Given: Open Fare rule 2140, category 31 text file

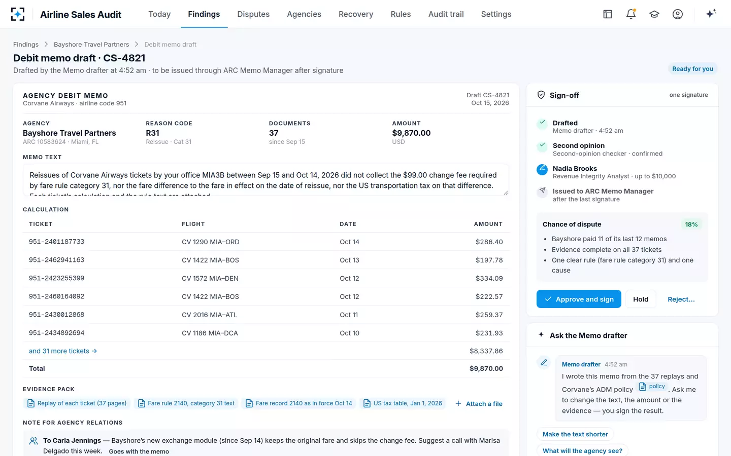Looking at the screenshot, I should (186, 403).
